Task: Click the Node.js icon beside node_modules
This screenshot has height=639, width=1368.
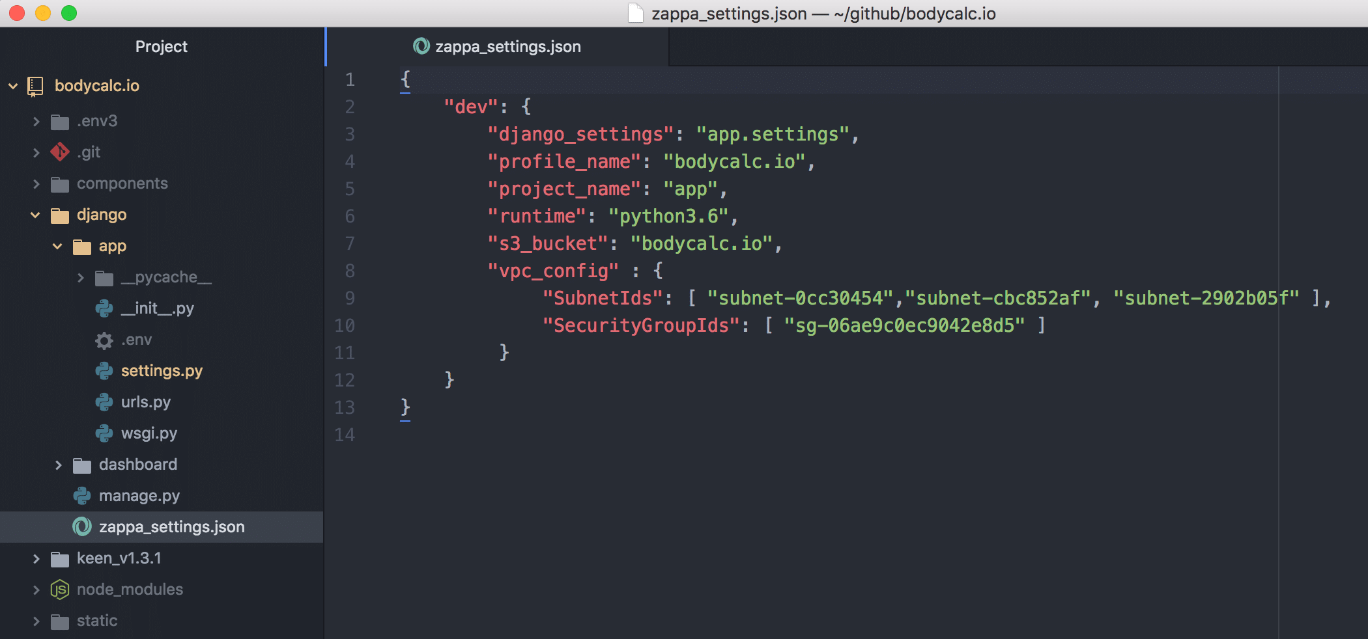Action: point(60,590)
